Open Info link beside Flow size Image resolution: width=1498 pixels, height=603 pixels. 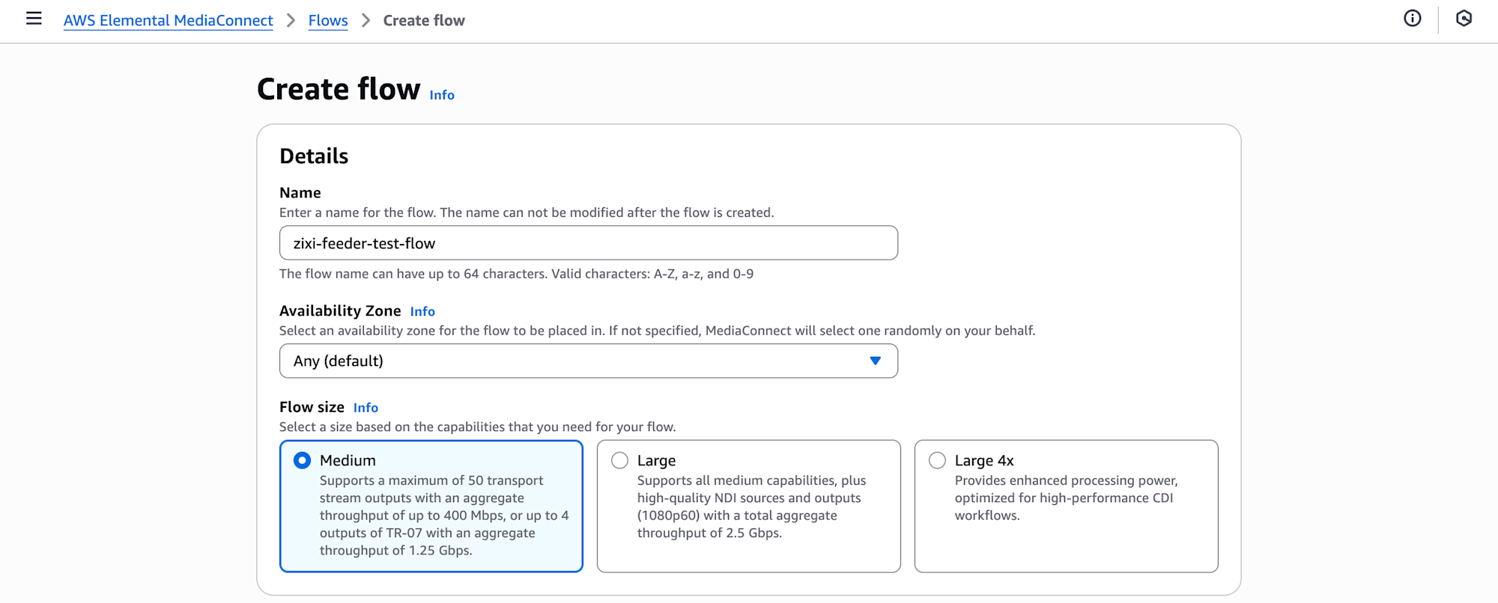[366, 408]
